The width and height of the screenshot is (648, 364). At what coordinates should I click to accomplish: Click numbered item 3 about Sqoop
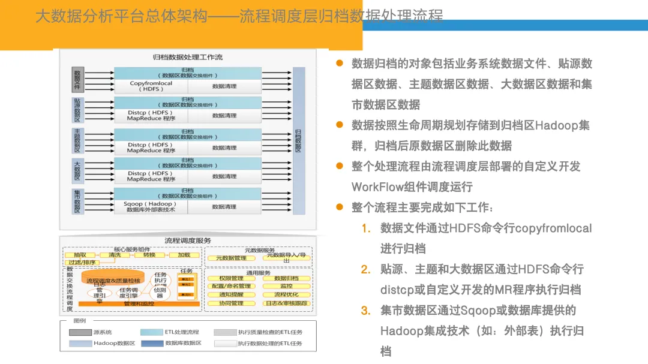click(x=482, y=331)
